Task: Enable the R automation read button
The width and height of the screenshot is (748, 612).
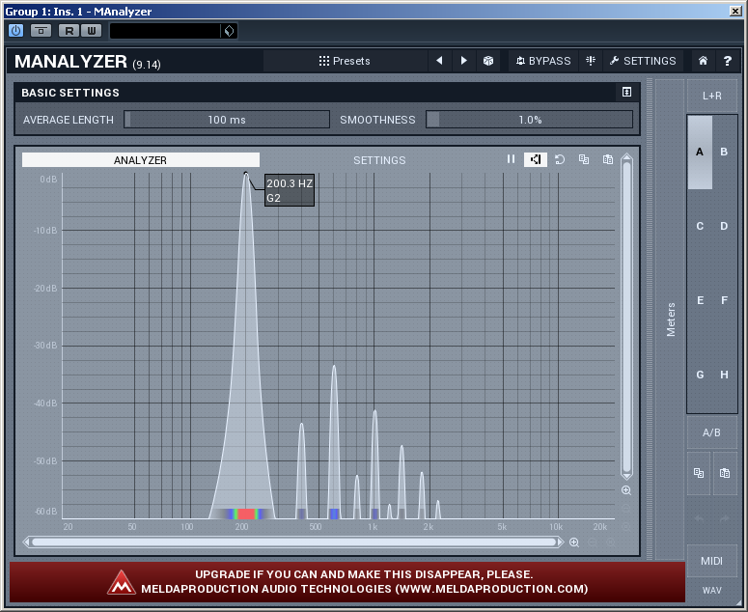Action: pyautogui.click(x=69, y=31)
